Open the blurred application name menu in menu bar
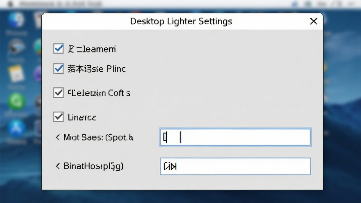 (x=61, y=4)
